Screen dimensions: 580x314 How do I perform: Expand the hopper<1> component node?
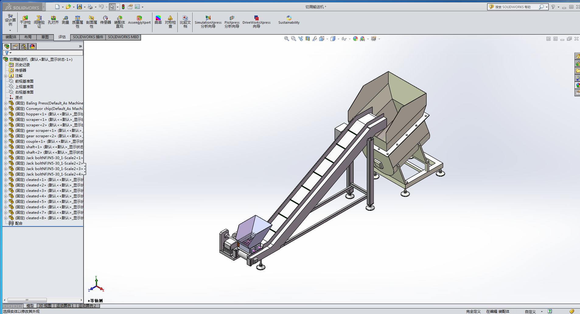coord(5,114)
